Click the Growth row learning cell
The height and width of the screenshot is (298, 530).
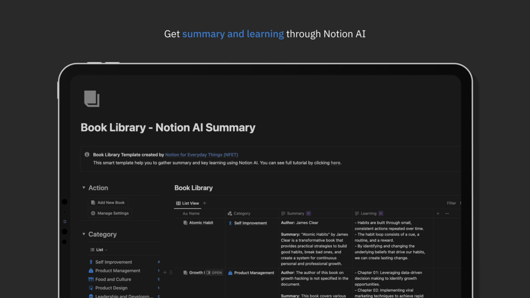393,283
